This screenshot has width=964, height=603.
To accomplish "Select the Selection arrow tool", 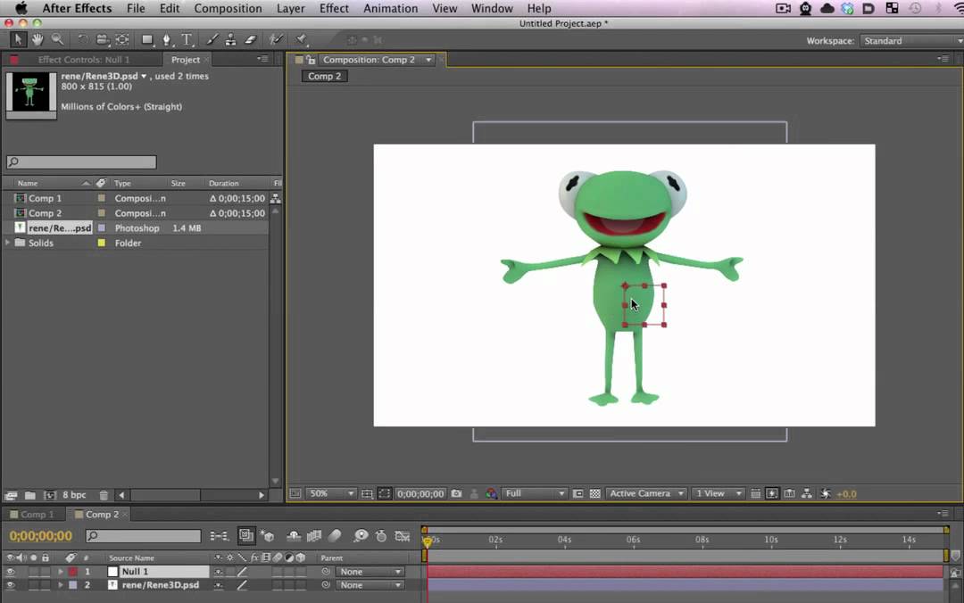I will pos(18,40).
